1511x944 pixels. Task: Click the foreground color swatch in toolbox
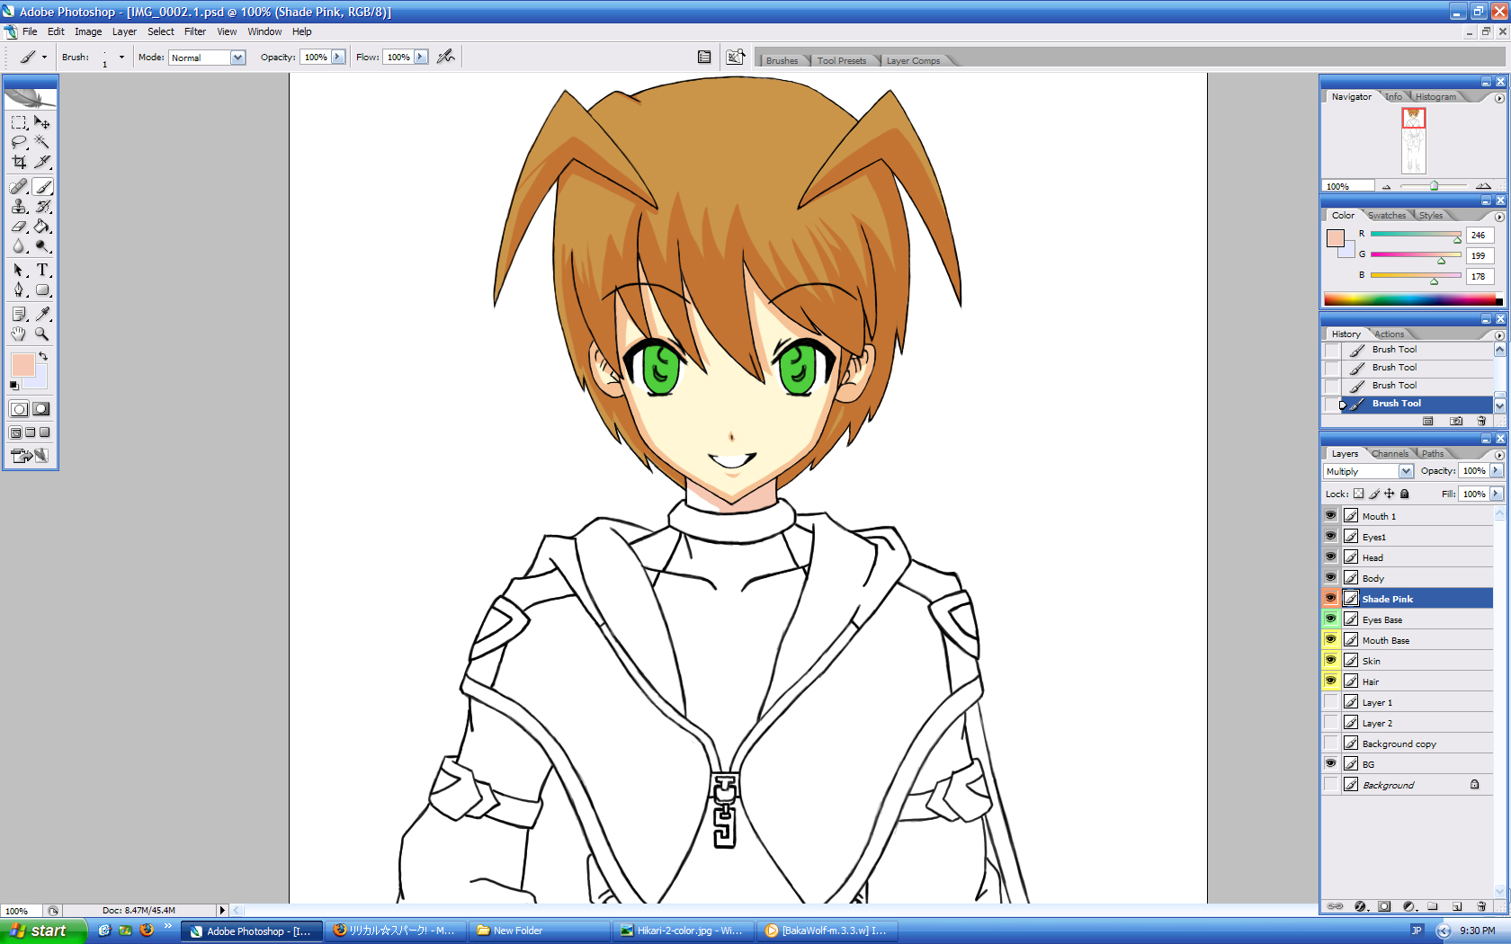(22, 364)
